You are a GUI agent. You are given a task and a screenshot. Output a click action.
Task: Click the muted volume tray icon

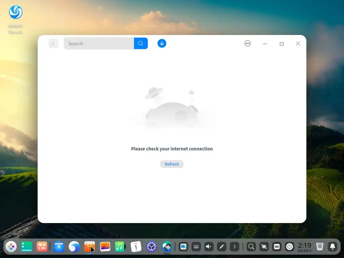pos(209,247)
